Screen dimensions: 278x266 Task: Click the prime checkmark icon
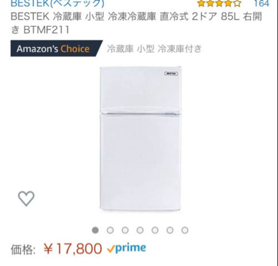coord(111,250)
